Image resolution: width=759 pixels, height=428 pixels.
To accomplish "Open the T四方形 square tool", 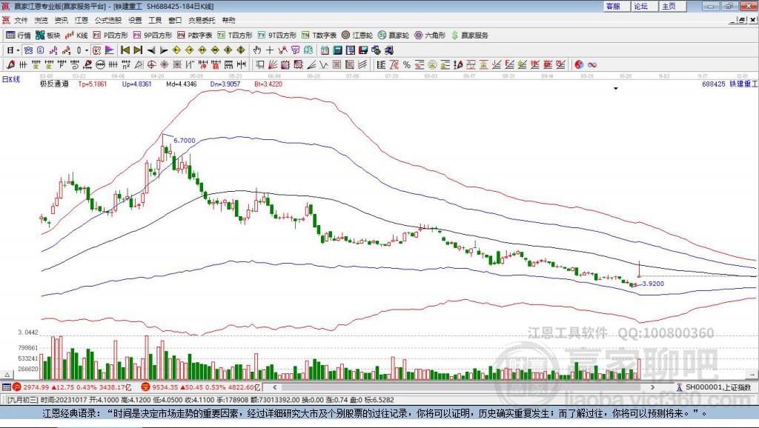I will (x=234, y=36).
